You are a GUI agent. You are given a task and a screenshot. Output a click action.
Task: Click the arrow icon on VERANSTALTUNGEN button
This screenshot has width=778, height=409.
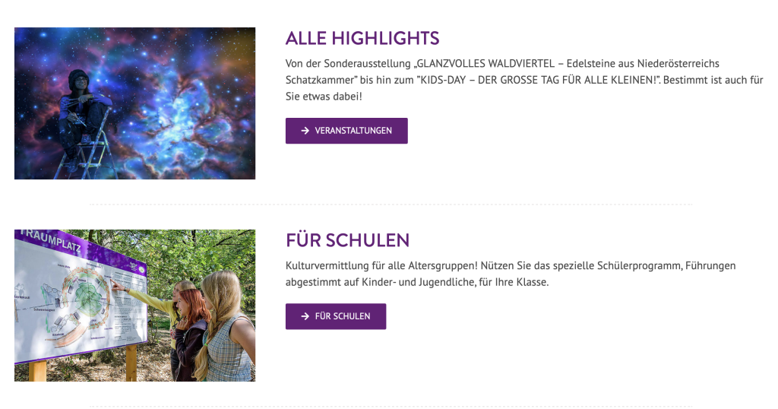coord(305,131)
